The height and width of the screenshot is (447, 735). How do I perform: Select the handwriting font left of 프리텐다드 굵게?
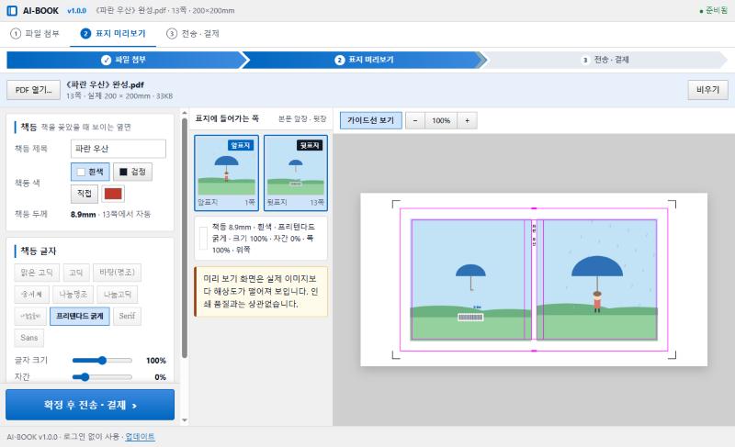[30, 316]
